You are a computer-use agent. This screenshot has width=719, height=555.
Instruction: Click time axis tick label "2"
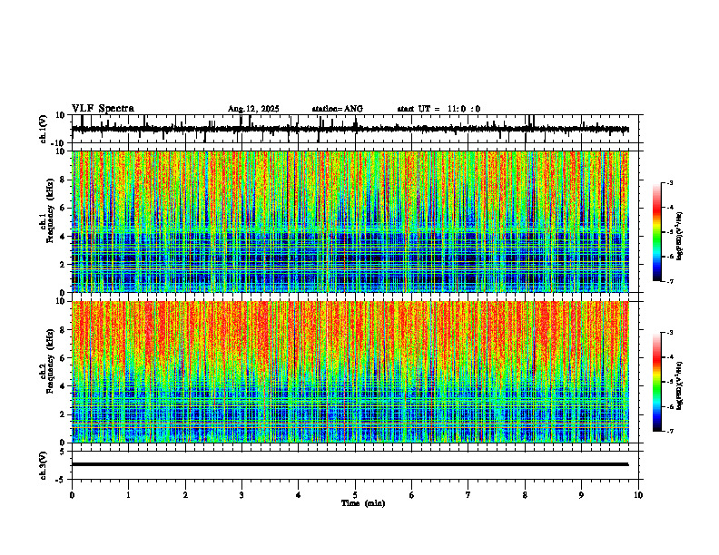pyautogui.click(x=185, y=495)
